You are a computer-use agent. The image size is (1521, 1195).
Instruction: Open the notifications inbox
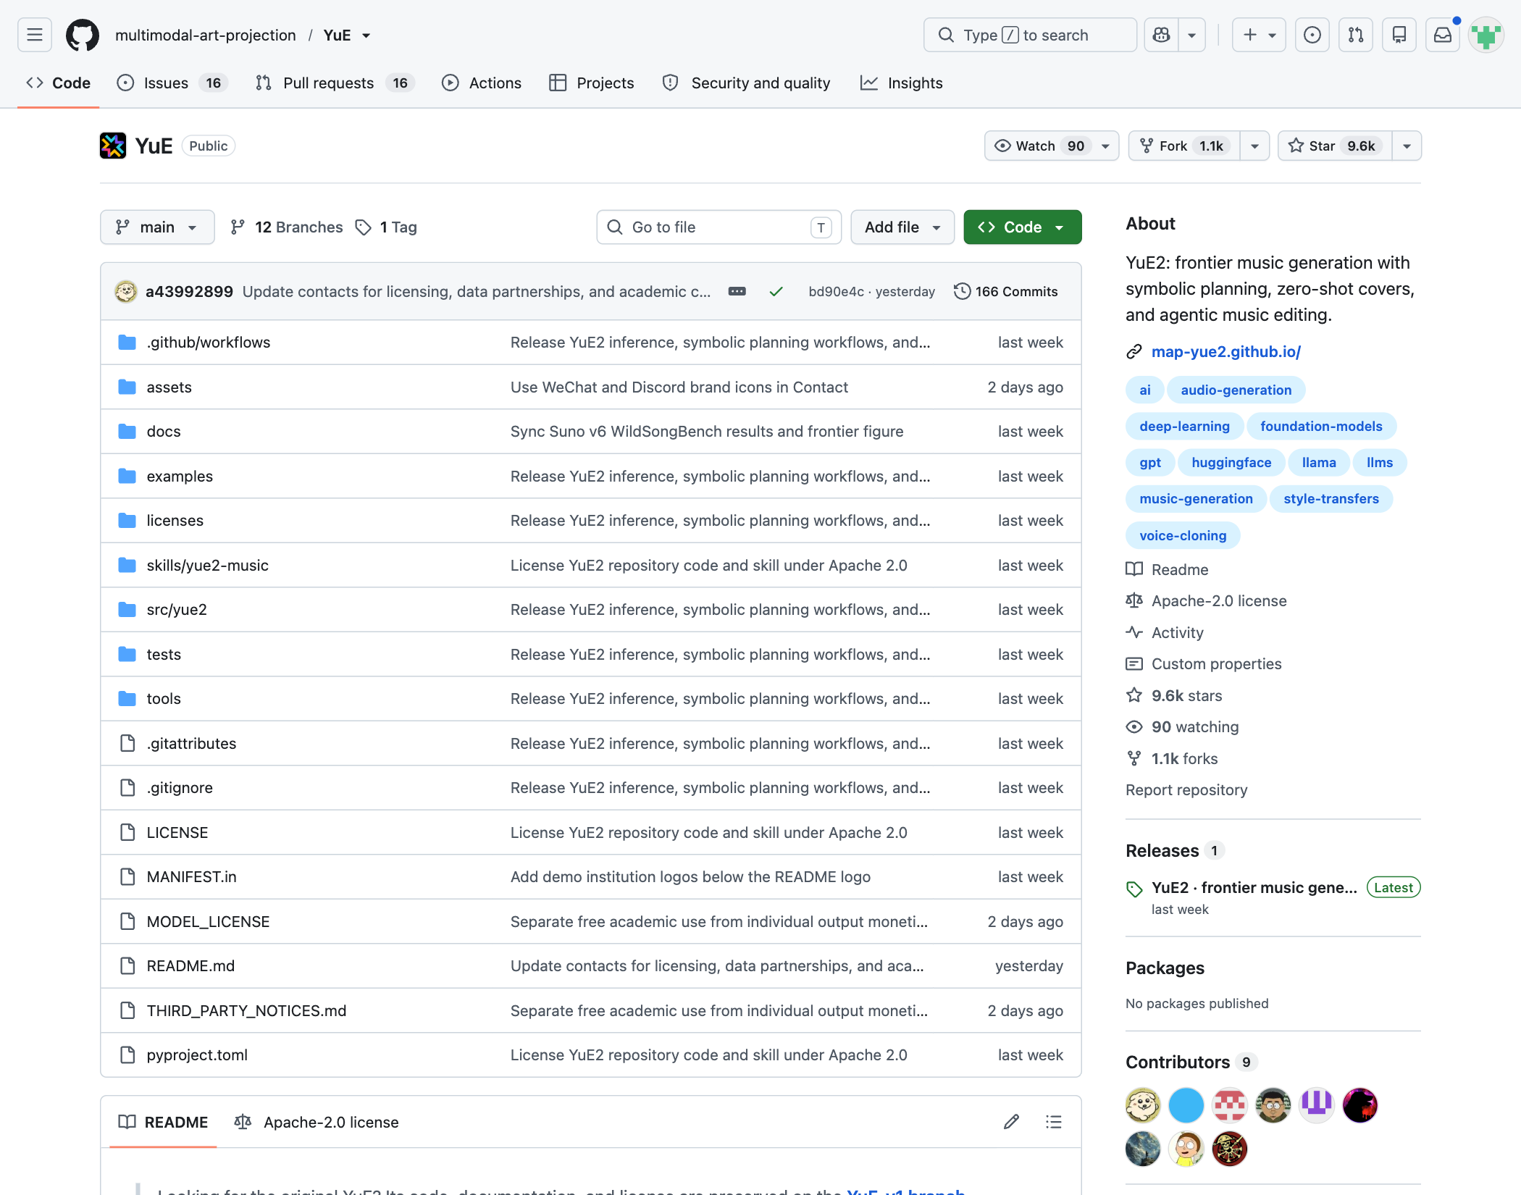(1442, 35)
